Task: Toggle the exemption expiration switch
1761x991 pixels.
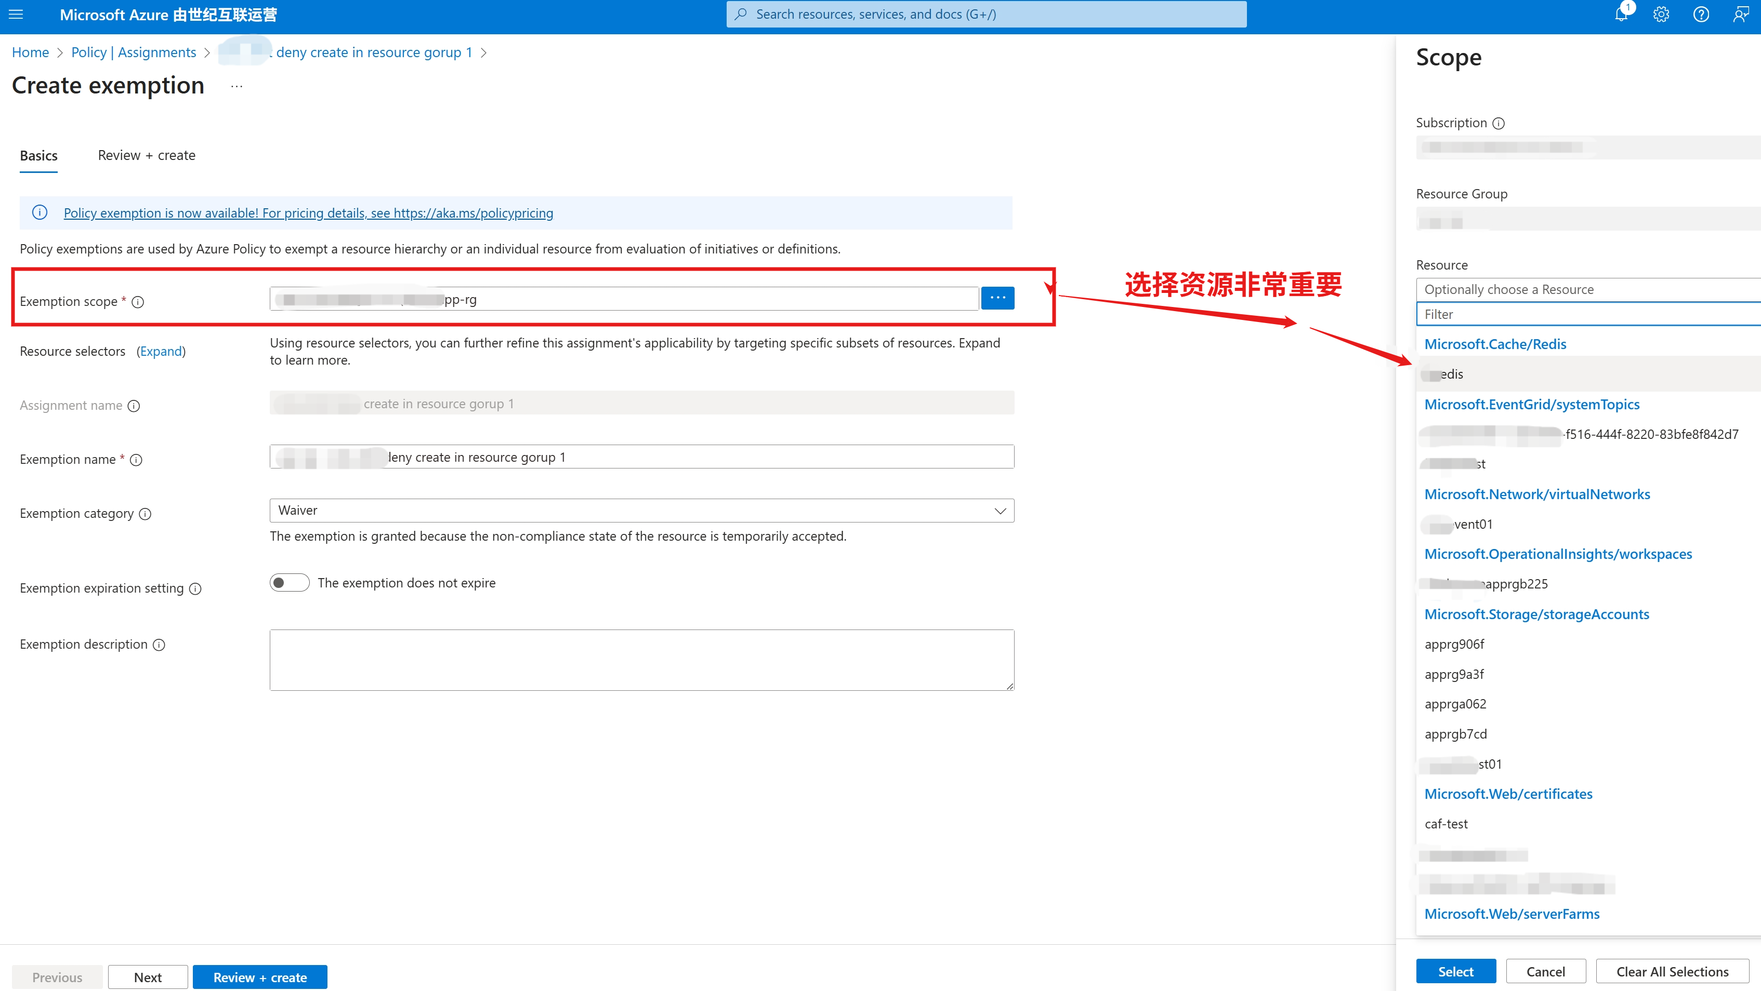Action: [289, 583]
